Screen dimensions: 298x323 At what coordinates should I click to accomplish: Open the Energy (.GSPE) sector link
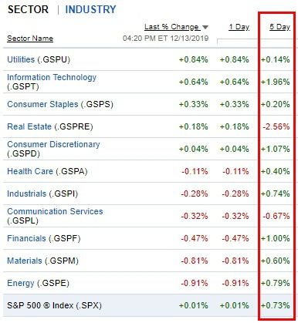(x=38, y=283)
